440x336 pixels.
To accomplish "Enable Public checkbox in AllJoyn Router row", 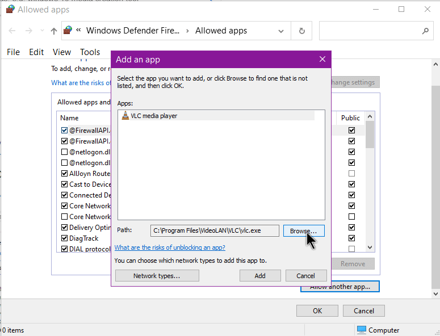I will [351, 174].
